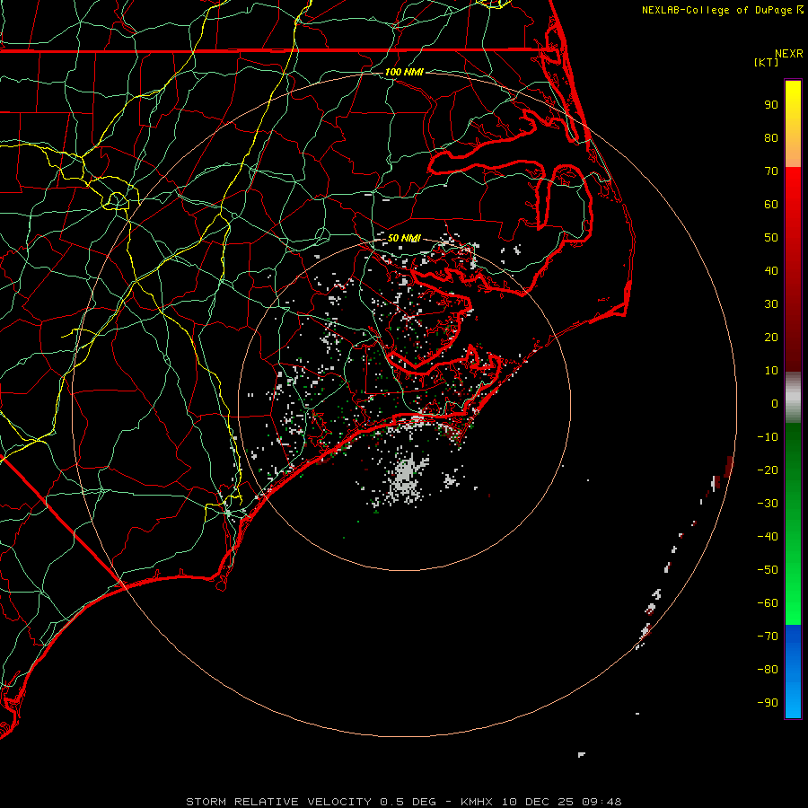Click the 90 value on the velocity scale

771,105
